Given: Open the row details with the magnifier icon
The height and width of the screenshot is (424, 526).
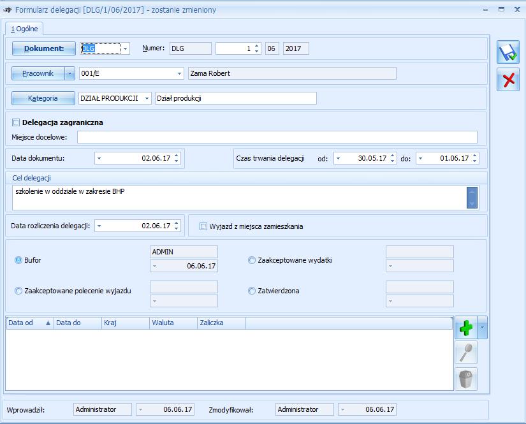Looking at the screenshot, I should (x=465, y=352).
